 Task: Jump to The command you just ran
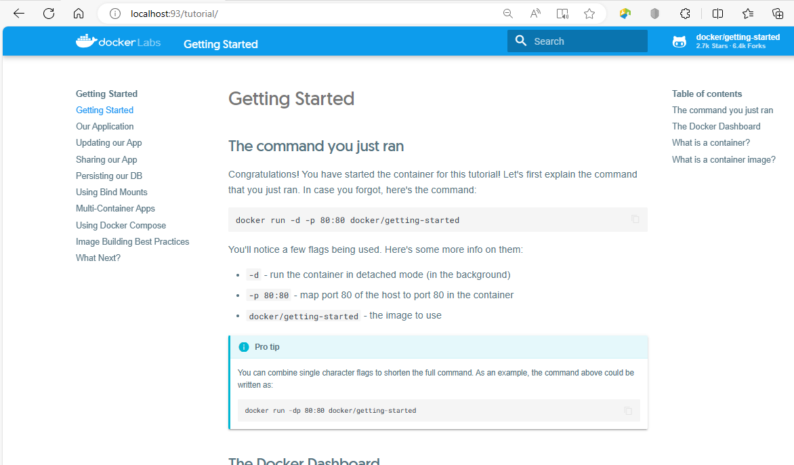pyautogui.click(x=723, y=110)
